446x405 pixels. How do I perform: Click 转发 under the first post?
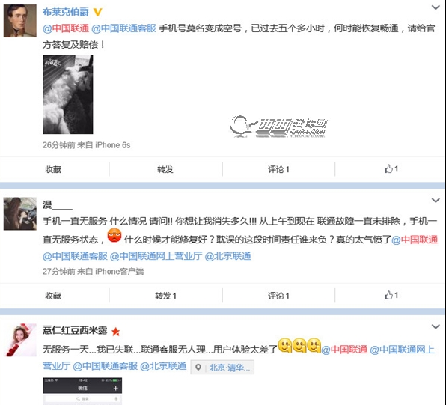coord(165,169)
